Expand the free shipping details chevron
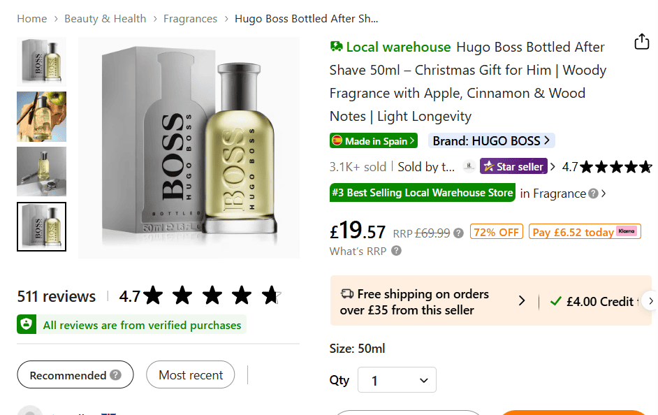Screen dimensions: 658x415 coord(522,300)
